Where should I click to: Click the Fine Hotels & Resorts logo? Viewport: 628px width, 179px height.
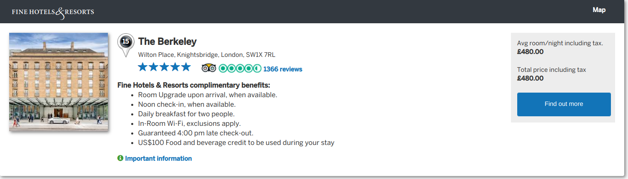coord(53,12)
